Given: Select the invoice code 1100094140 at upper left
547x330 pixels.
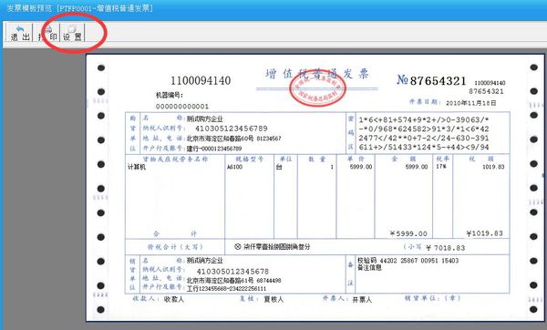Looking at the screenshot, I should click(201, 81).
